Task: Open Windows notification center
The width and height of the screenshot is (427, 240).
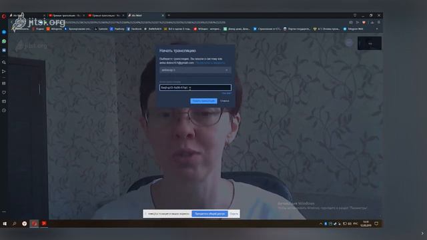Action: pyautogui.click(x=376, y=224)
